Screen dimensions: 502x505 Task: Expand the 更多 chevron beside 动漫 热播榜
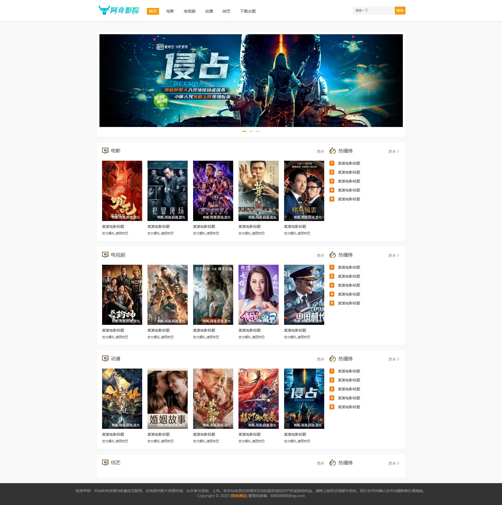coord(398,359)
